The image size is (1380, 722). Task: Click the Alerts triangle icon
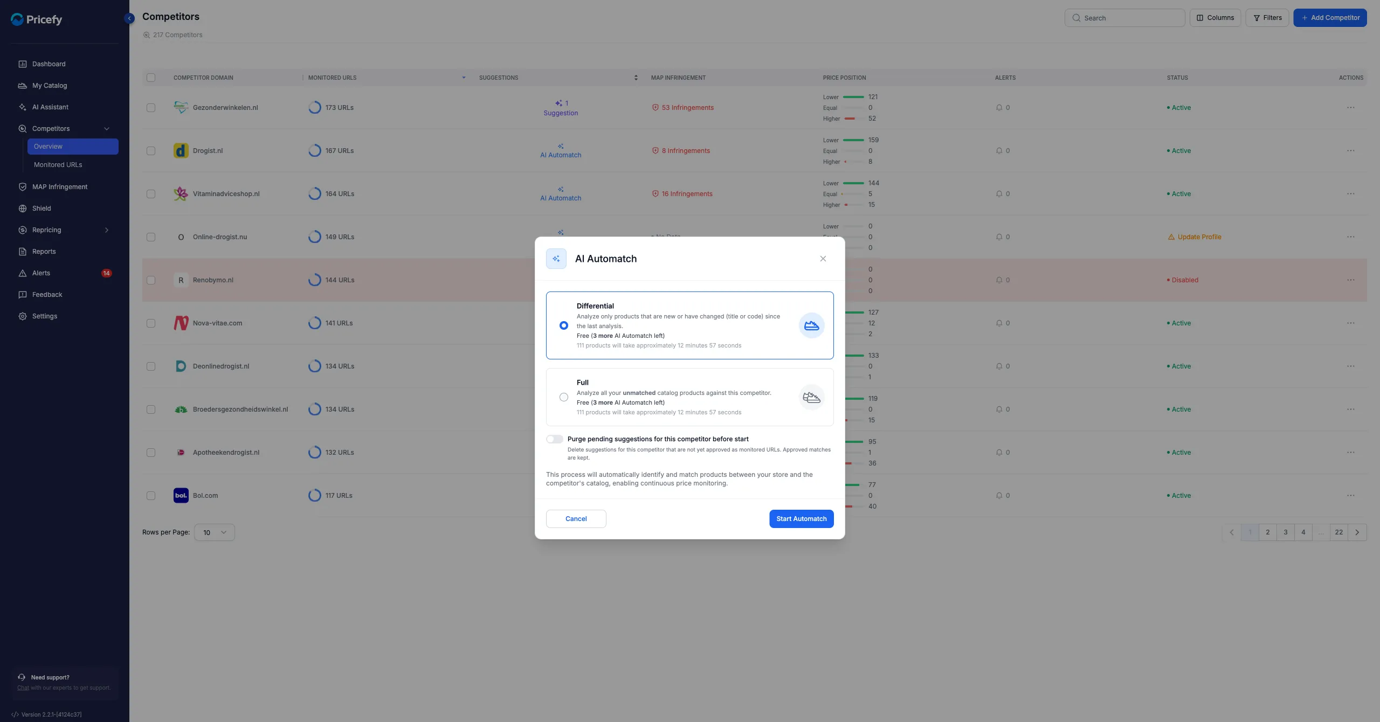(23, 273)
